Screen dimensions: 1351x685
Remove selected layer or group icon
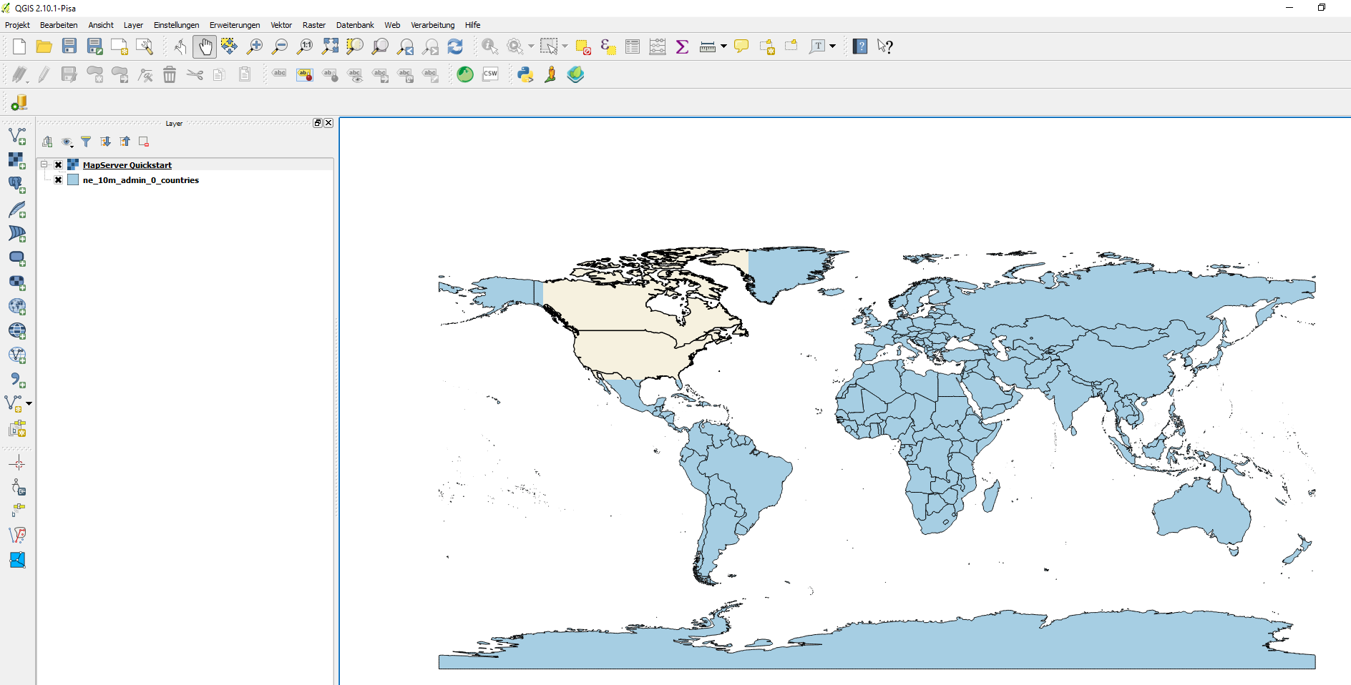pos(144,142)
